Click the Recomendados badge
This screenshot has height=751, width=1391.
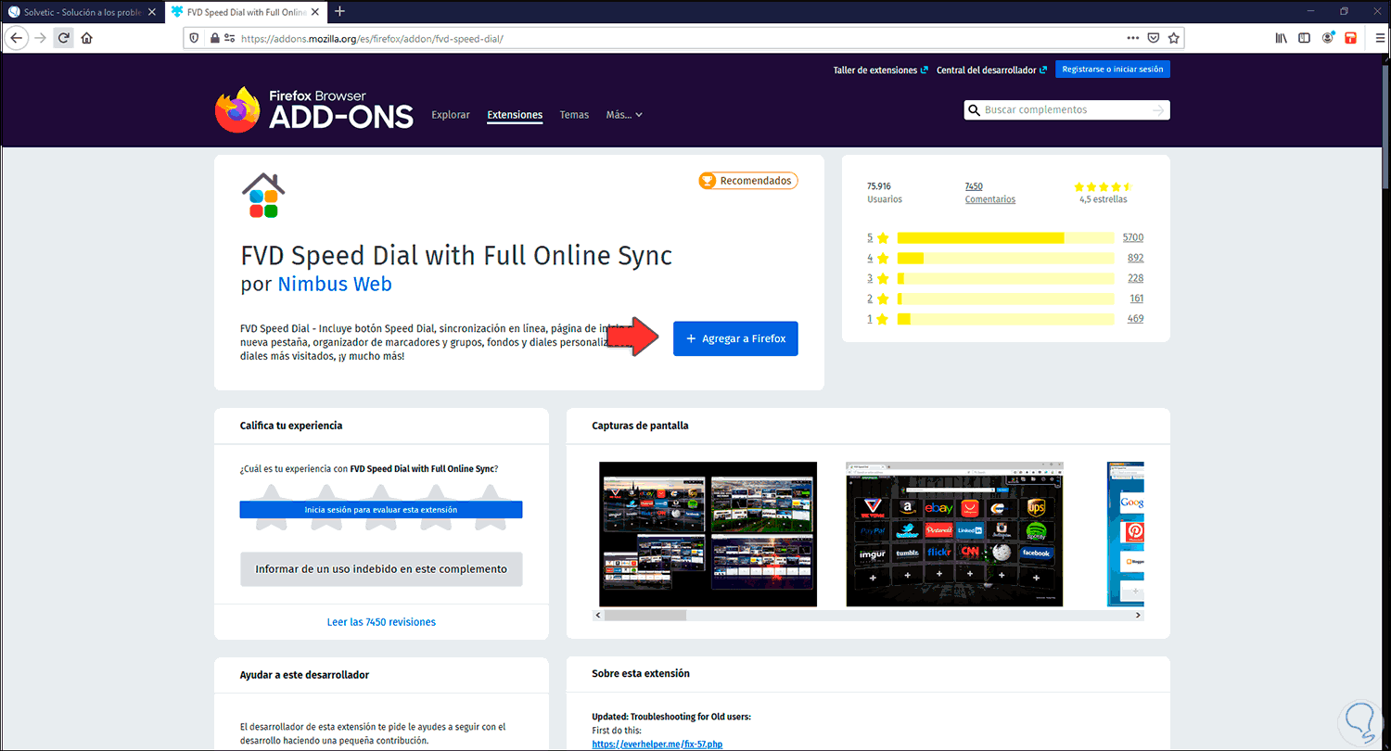748,181
